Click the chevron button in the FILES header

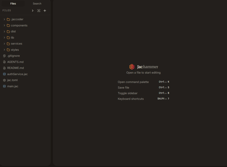33,10
